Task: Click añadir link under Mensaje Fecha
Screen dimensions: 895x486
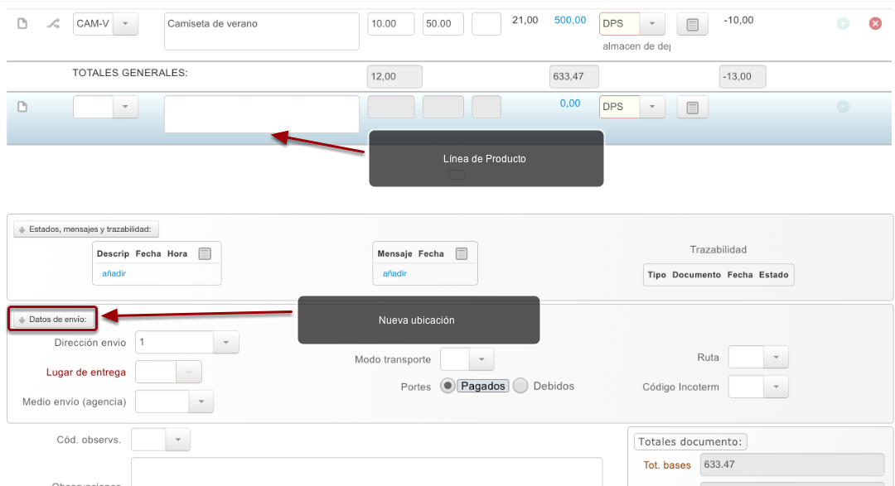Action: click(394, 273)
